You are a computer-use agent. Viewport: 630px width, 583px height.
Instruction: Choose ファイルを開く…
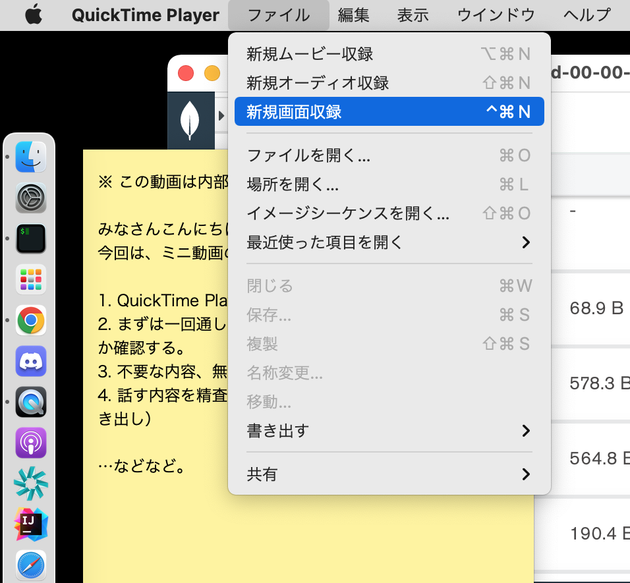[389, 155]
